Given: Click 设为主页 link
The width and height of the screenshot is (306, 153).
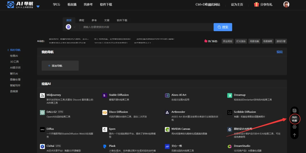Looking at the screenshot, I should [x=237, y=5].
